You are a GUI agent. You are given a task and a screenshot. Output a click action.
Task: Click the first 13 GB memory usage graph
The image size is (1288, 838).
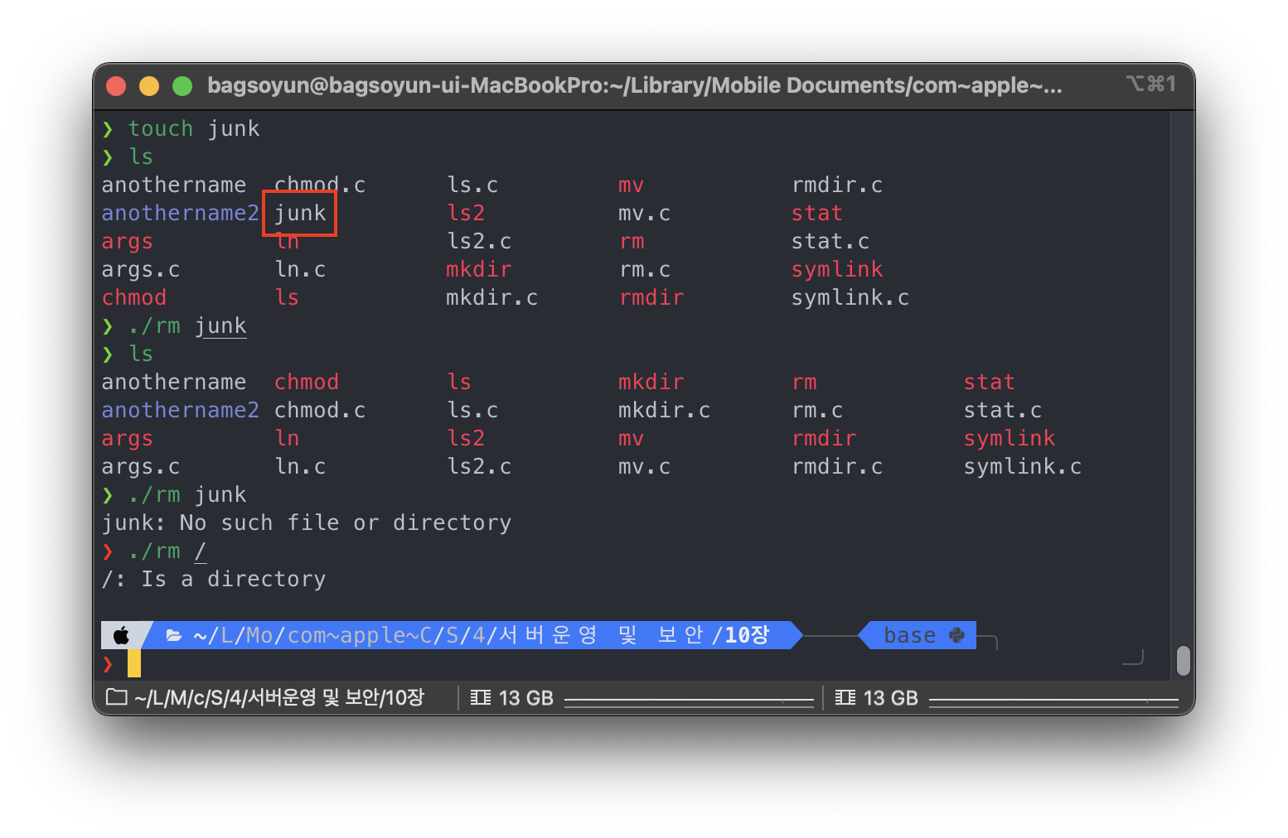[689, 701]
